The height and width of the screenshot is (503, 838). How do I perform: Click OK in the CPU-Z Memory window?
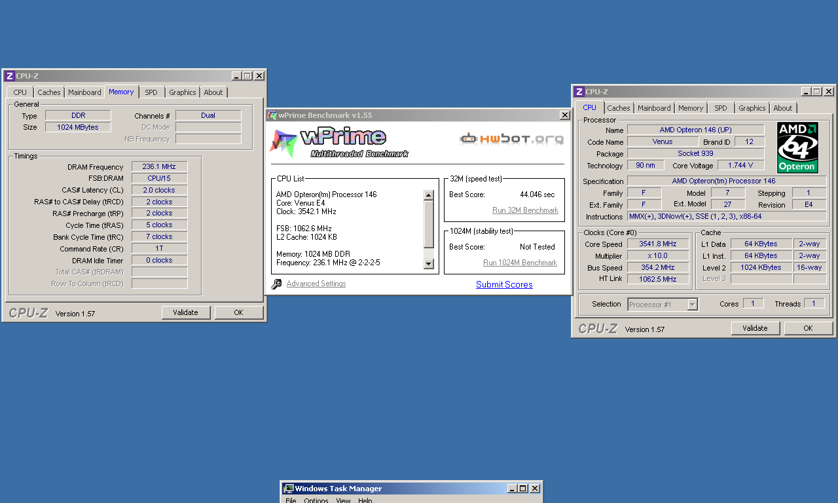click(239, 312)
